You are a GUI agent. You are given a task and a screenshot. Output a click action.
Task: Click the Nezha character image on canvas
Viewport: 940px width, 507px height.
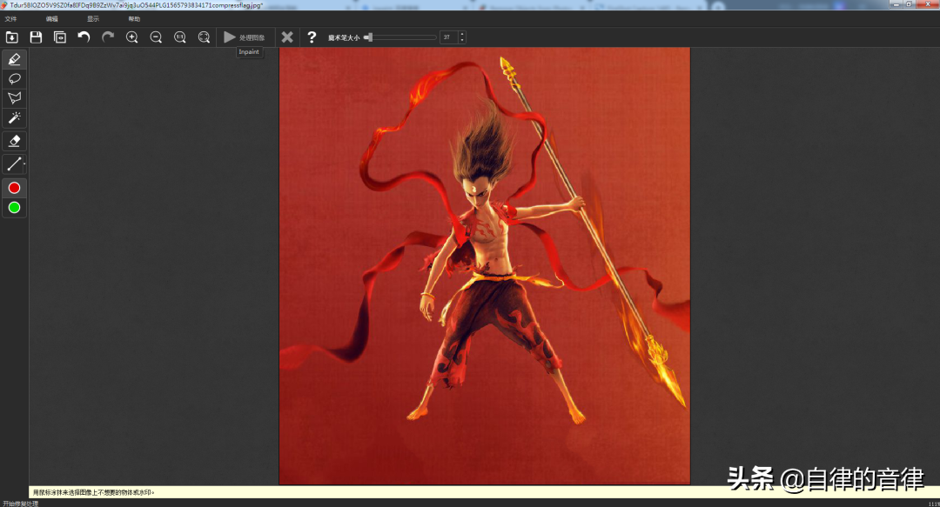(x=485, y=265)
